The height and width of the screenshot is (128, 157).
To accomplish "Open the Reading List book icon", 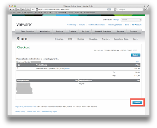I will point(10,13).
